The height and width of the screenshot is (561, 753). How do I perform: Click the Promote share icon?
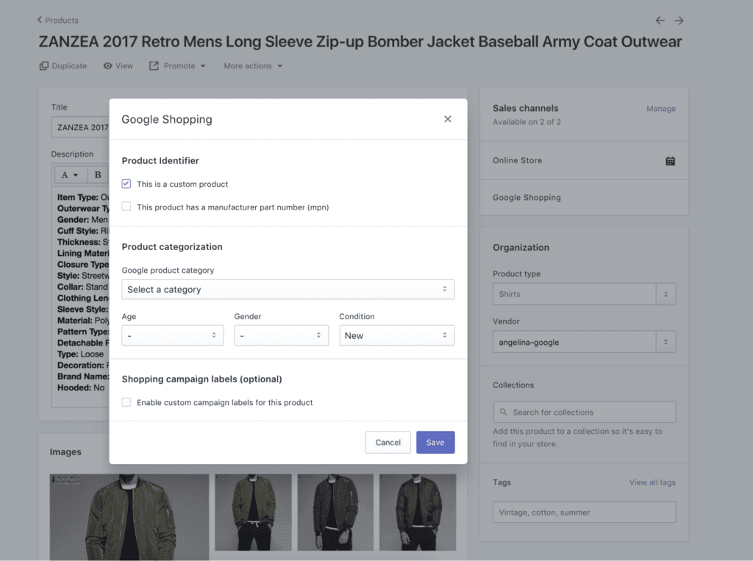coord(154,65)
